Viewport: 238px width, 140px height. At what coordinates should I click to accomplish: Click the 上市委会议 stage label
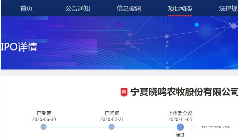click(180, 113)
